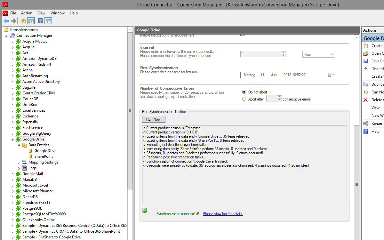Screen dimensions: 384x240
Task: Click the Run Now button in toolbox
Action: coord(153,119)
